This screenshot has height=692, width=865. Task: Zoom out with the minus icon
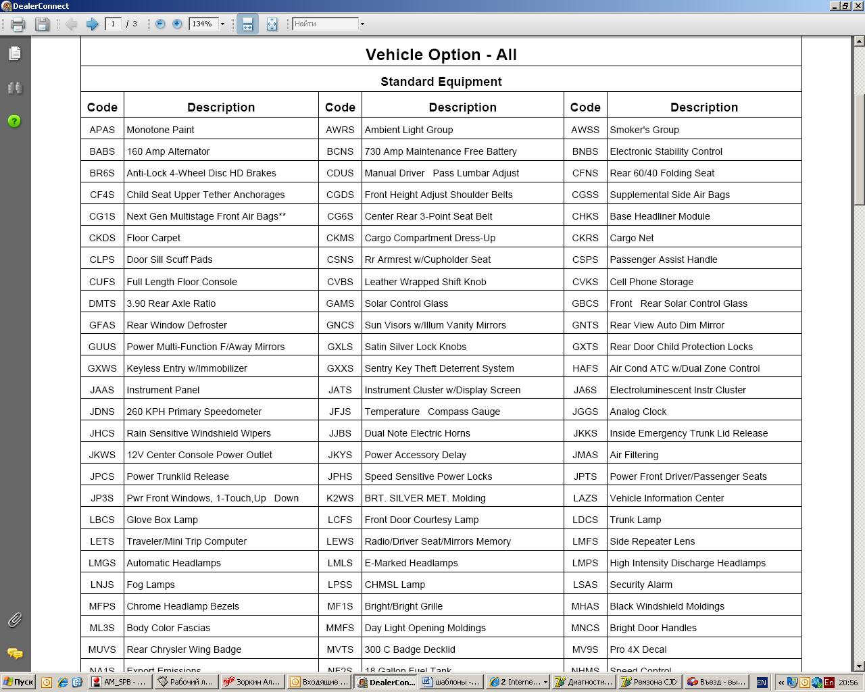point(160,24)
